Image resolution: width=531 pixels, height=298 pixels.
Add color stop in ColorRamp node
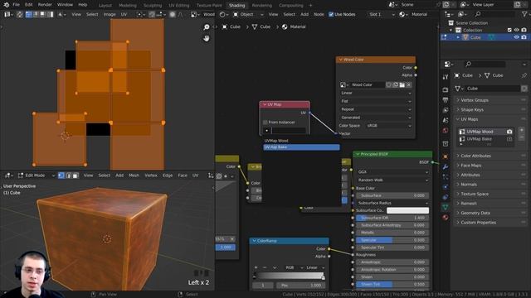pos(256,267)
